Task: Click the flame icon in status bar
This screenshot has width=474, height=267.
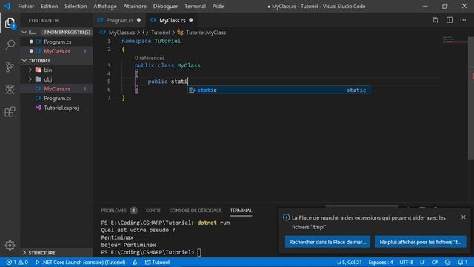Action: click(135, 262)
